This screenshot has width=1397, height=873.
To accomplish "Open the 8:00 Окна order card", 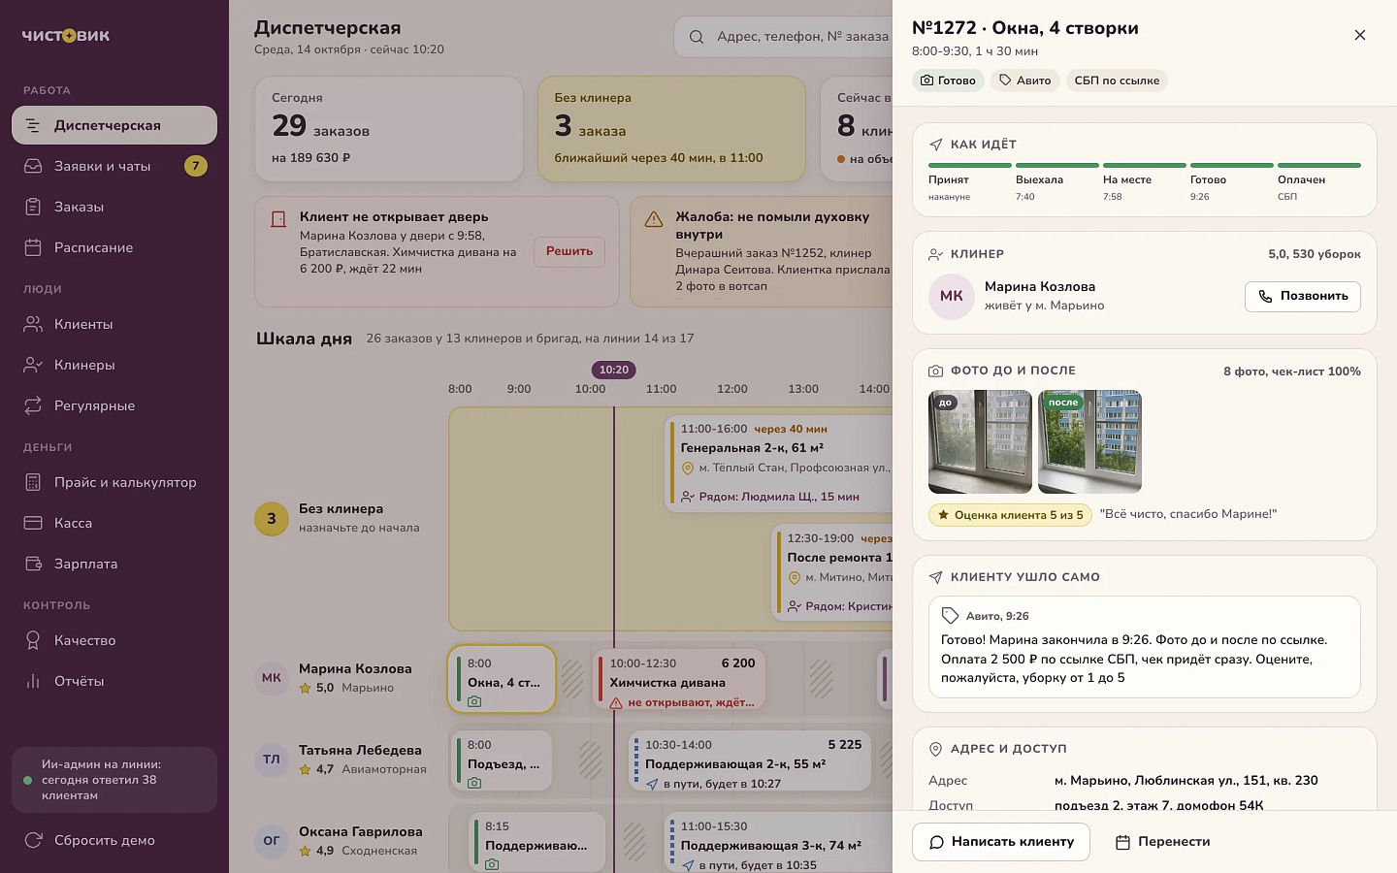I will 503,678.
